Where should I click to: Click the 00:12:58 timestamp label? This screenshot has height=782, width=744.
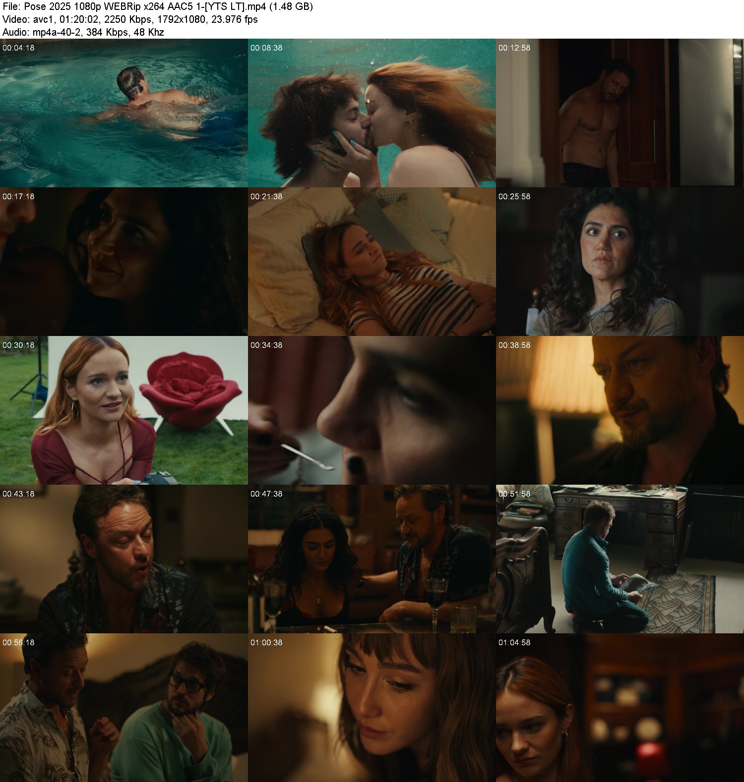pos(514,48)
